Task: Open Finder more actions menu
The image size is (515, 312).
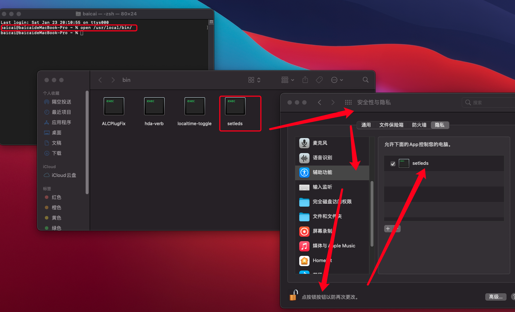Action: (x=337, y=80)
